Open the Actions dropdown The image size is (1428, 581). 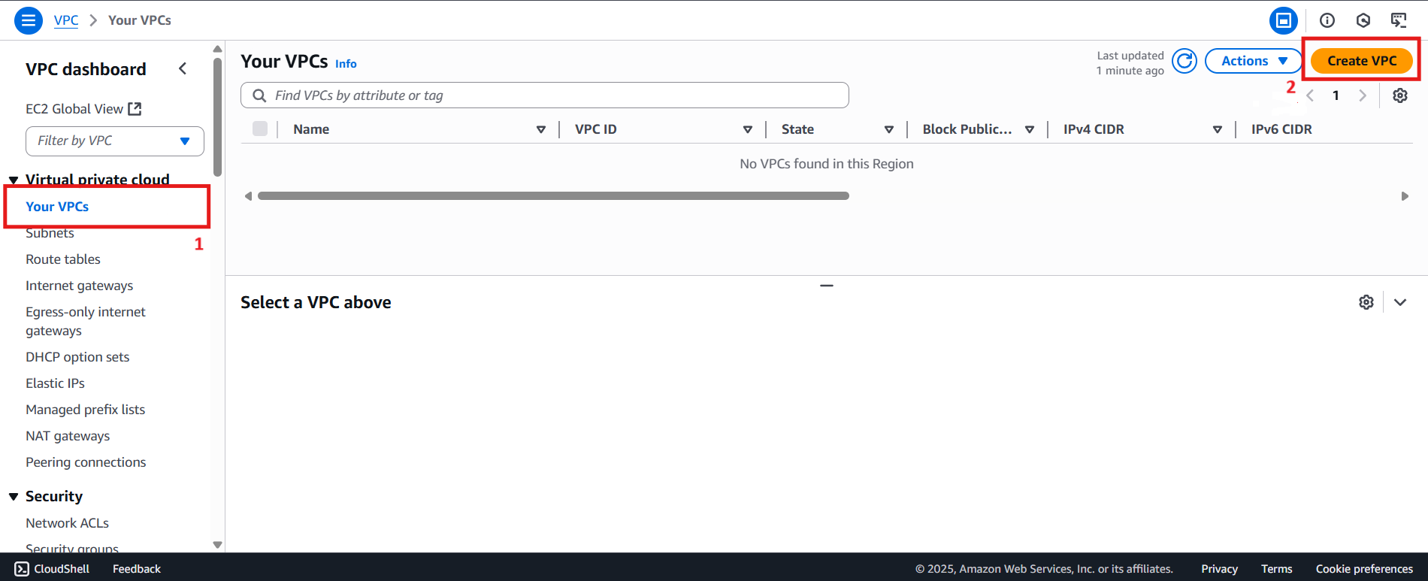1254,61
